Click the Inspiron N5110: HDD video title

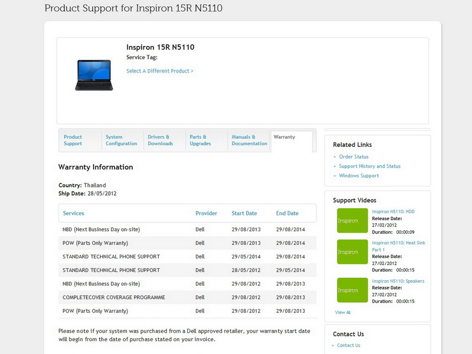(x=393, y=212)
